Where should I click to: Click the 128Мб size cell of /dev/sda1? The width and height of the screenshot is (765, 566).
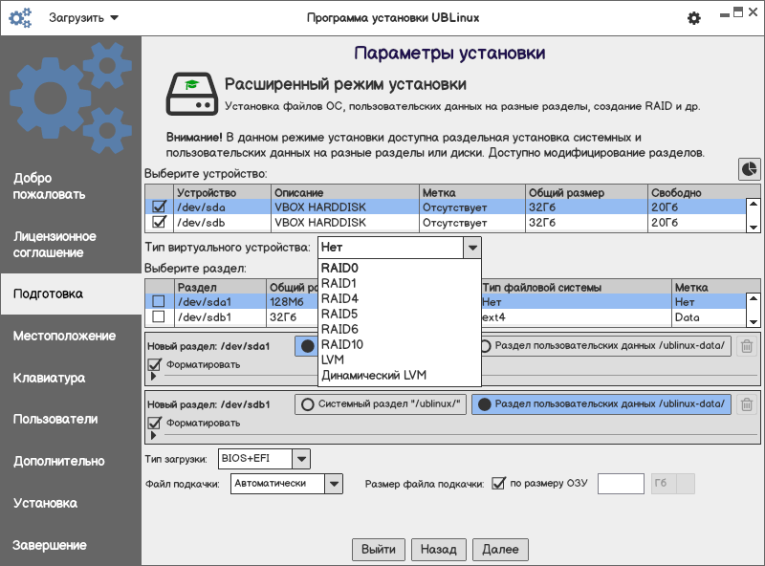pos(292,302)
